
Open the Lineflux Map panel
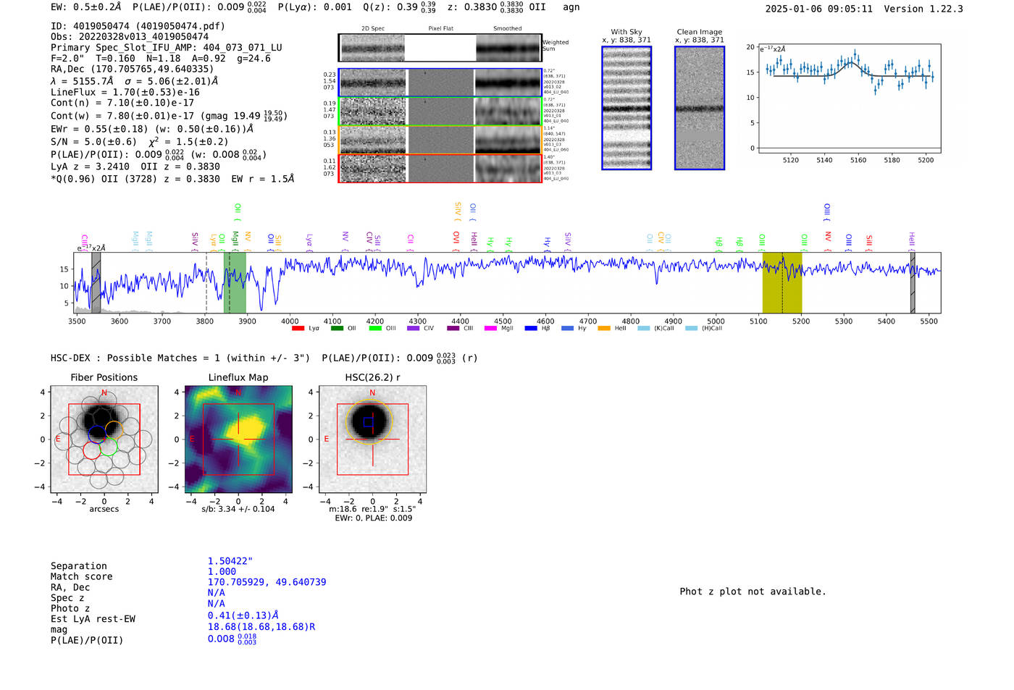238,439
